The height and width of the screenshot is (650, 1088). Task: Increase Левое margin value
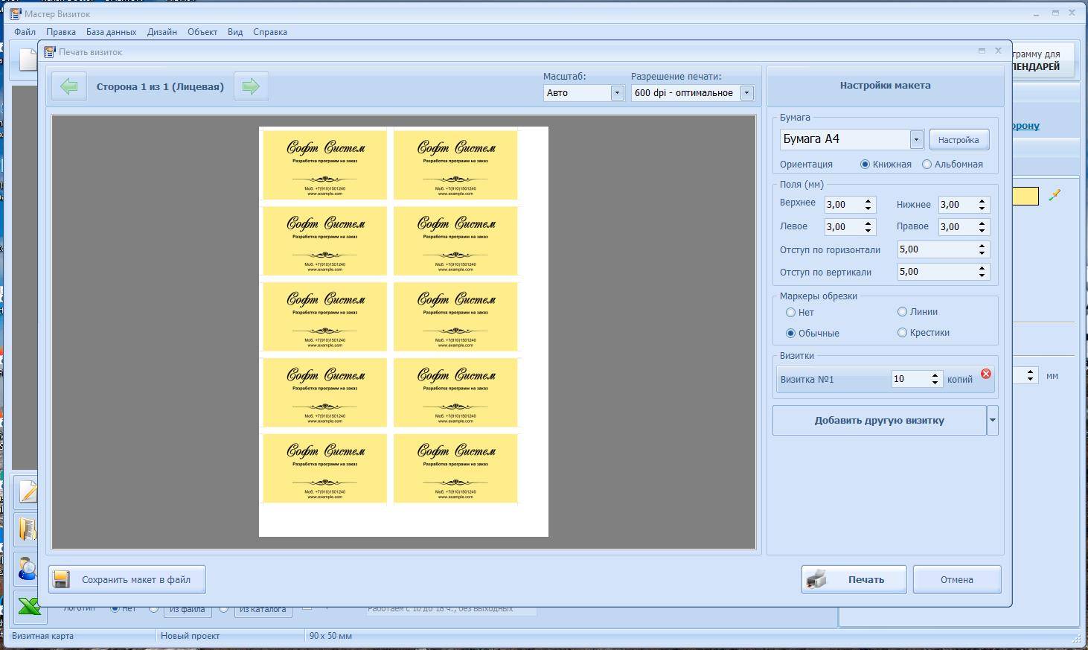pos(868,223)
